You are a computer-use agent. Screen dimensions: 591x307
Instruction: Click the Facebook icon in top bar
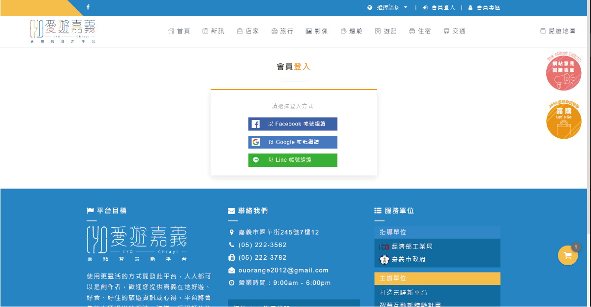pyautogui.click(x=88, y=7)
